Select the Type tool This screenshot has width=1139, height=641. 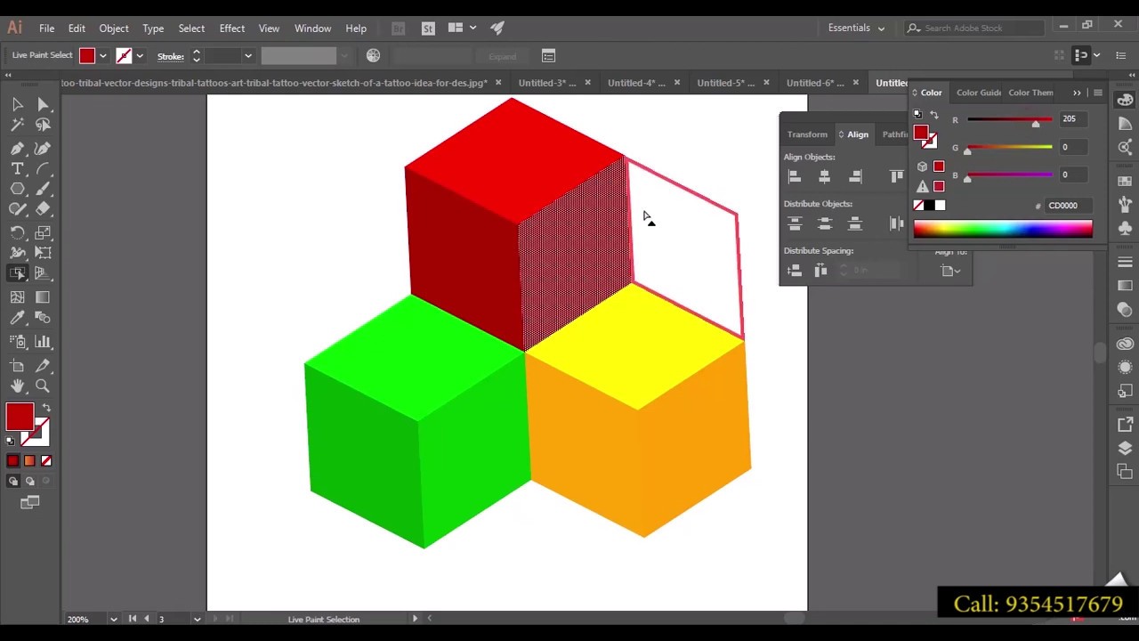17,168
